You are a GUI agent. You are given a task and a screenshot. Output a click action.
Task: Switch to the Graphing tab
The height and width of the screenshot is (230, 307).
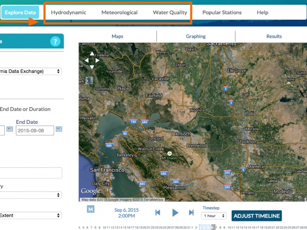pos(196,36)
